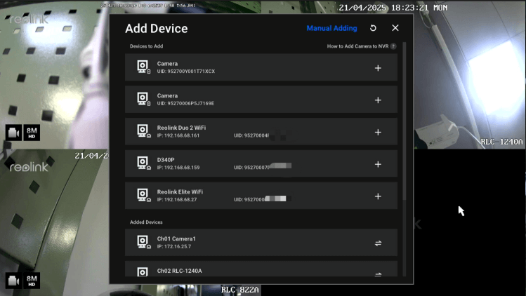The width and height of the screenshot is (526, 296).
Task: Select Ch02 RLC-1240A label
Action: pyautogui.click(x=180, y=271)
